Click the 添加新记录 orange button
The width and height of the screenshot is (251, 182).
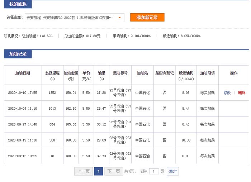(x=147, y=17)
